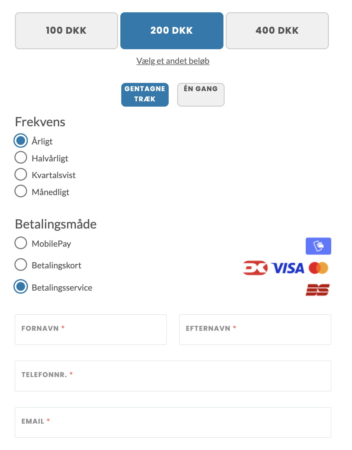
Task: Click the MobilePay app icon
Action: pos(318,246)
